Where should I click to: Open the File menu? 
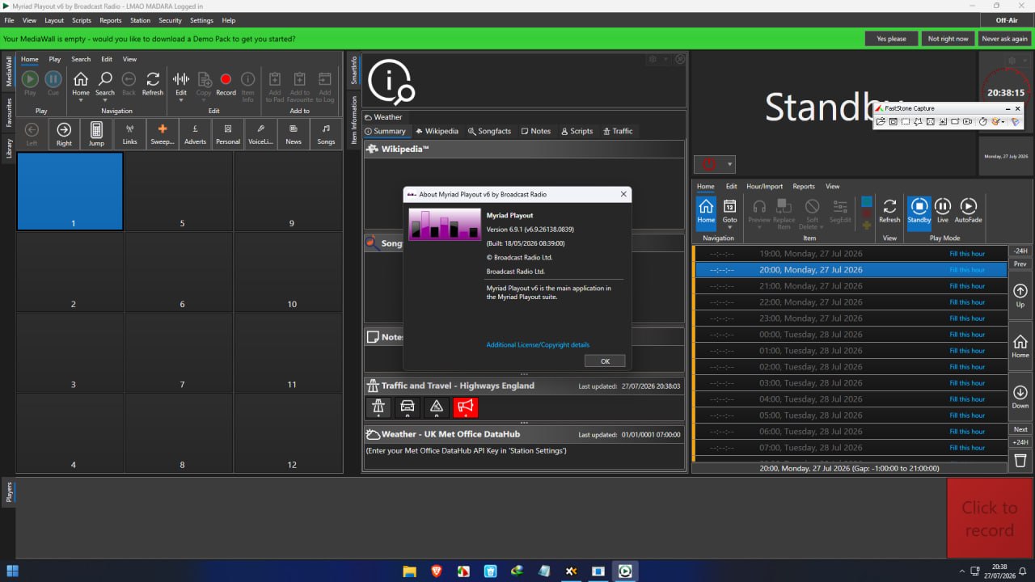click(x=9, y=20)
